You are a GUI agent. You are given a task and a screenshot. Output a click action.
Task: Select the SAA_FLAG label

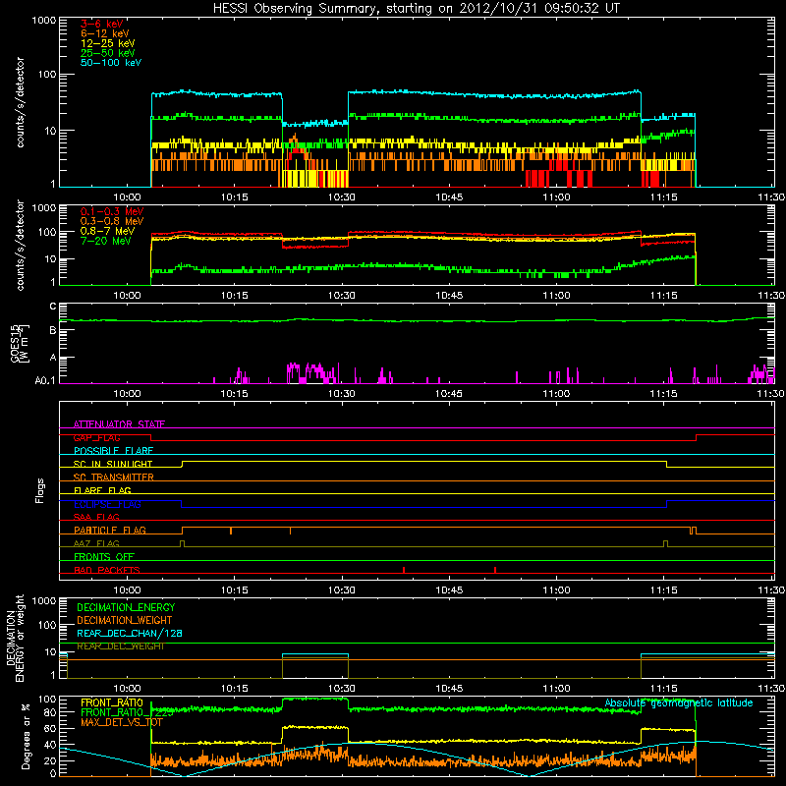(96, 517)
